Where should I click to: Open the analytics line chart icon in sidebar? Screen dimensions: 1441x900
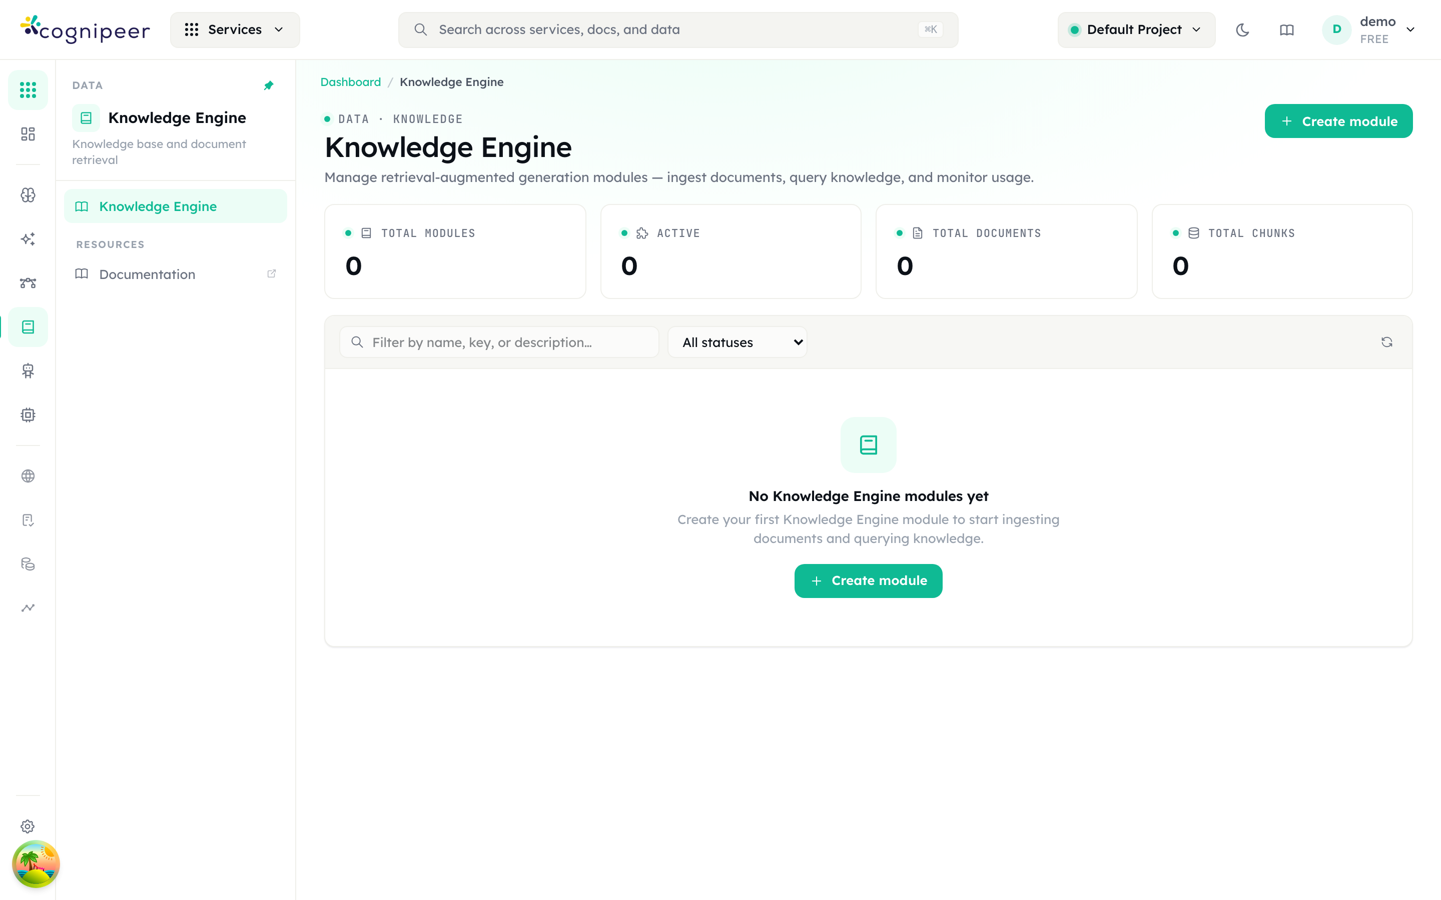tap(28, 607)
